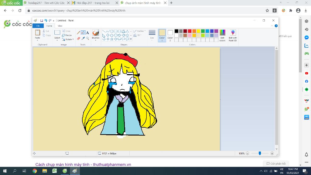The height and width of the screenshot is (175, 311).
Task: Choose the triangle shape
Action: click(127, 31)
